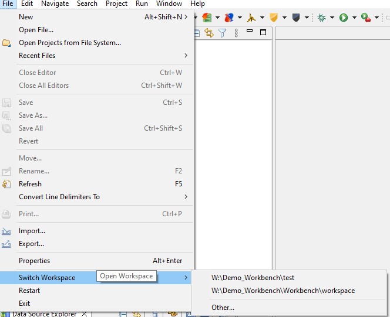
Task: Click the Run External Tools toolbox icon
Action: (x=366, y=18)
